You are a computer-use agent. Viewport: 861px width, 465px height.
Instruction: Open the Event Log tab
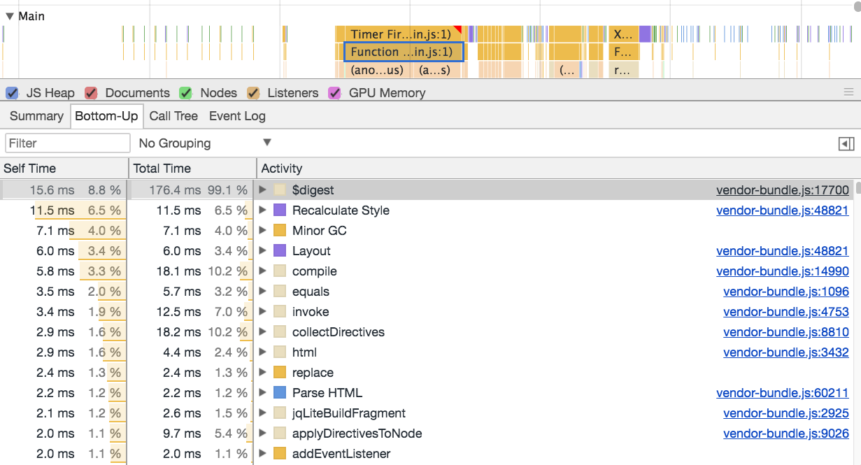point(237,116)
